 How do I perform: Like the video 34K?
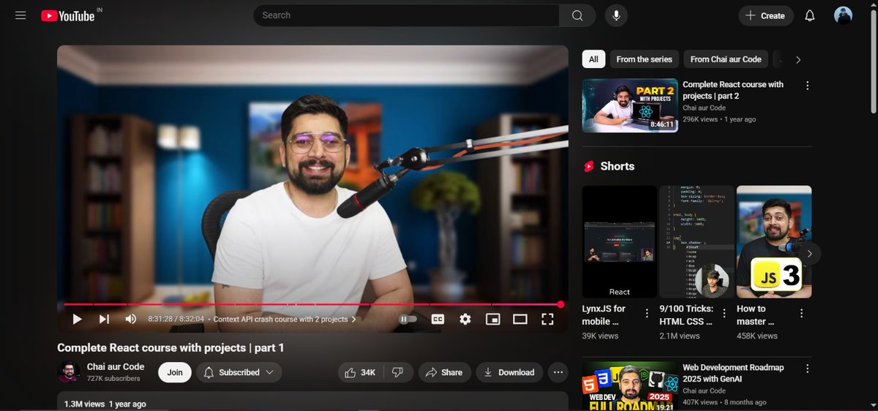361,372
